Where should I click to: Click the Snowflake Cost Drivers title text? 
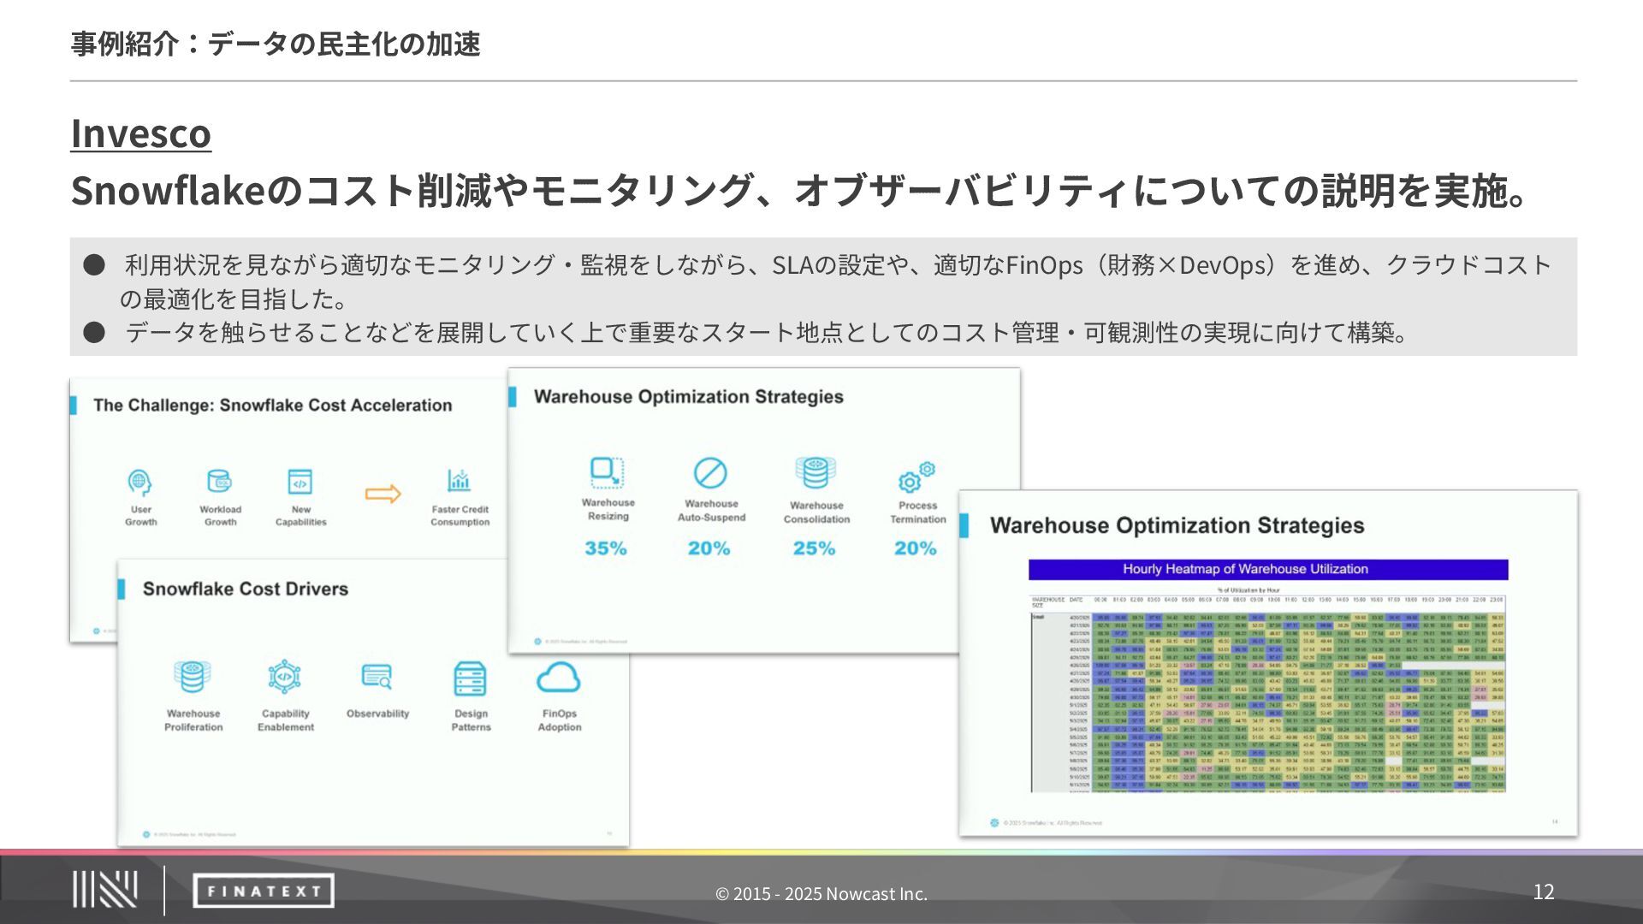click(x=246, y=589)
